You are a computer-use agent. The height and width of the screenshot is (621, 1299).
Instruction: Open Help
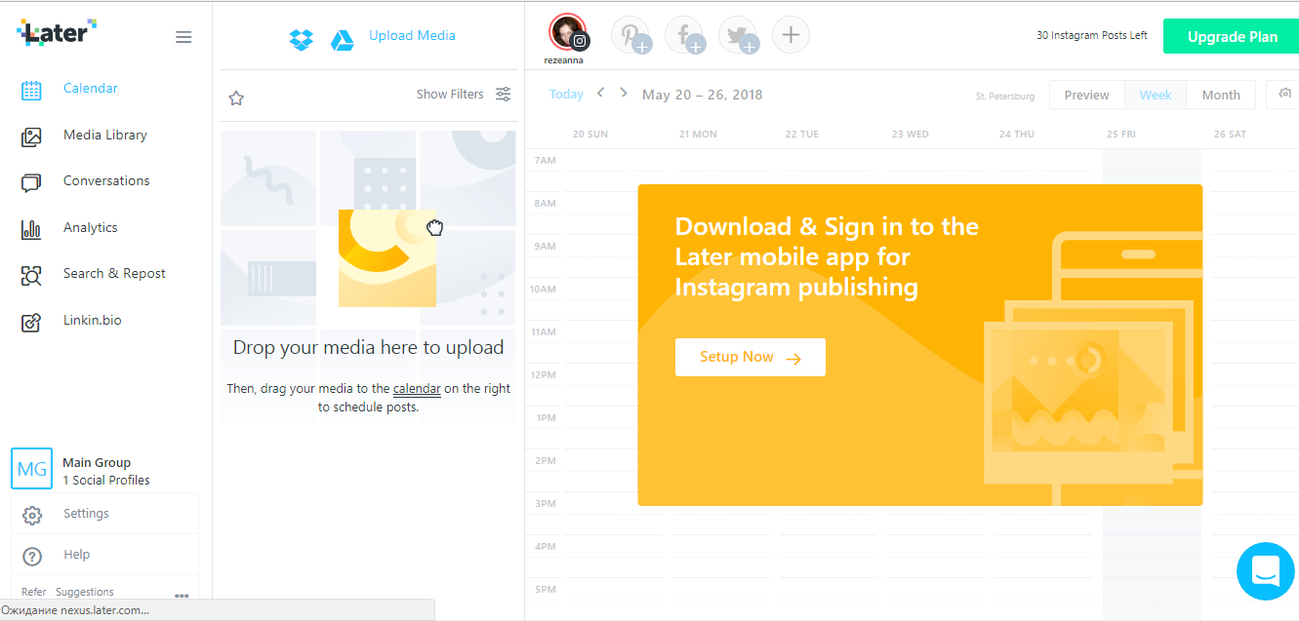click(76, 555)
